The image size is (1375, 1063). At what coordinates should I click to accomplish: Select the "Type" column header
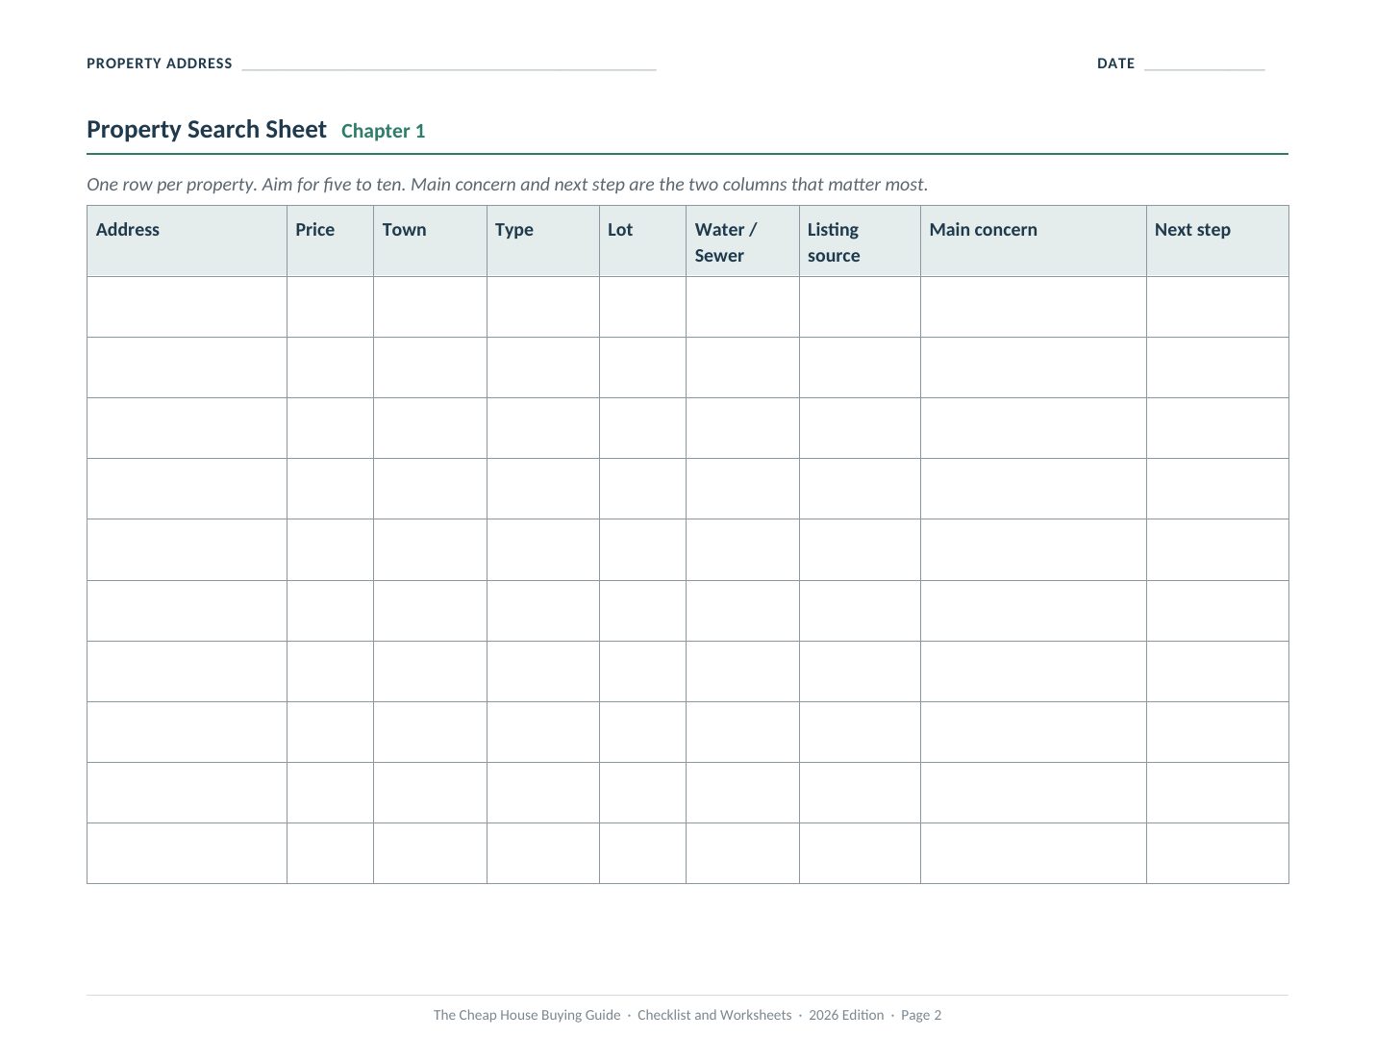(543, 241)
